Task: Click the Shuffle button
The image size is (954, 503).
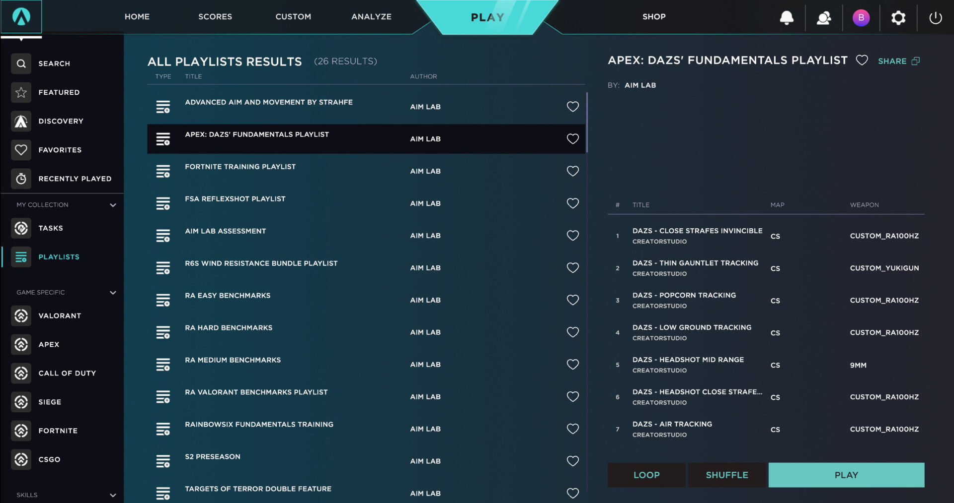Action: point(726,475)
